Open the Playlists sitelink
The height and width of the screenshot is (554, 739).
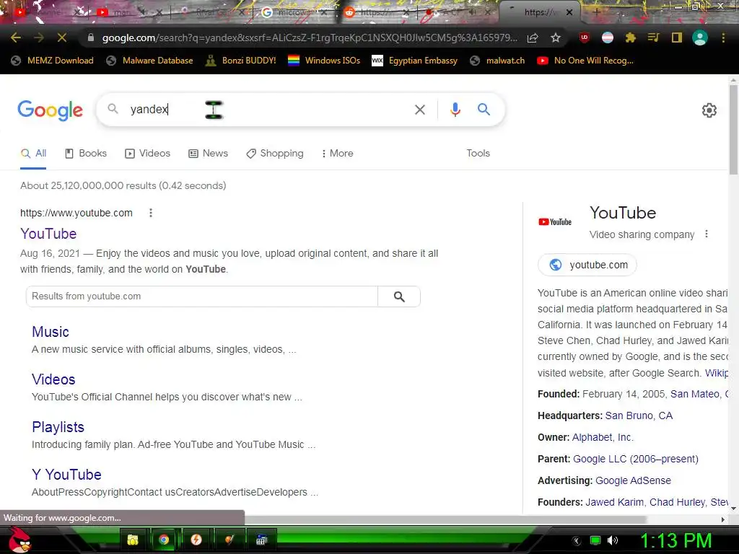click(x=58, y=427)
